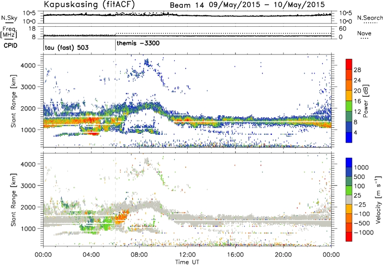Click the '4' Power colorbar tick
Viewport: 383px width, 265px height.
[356, 132]
